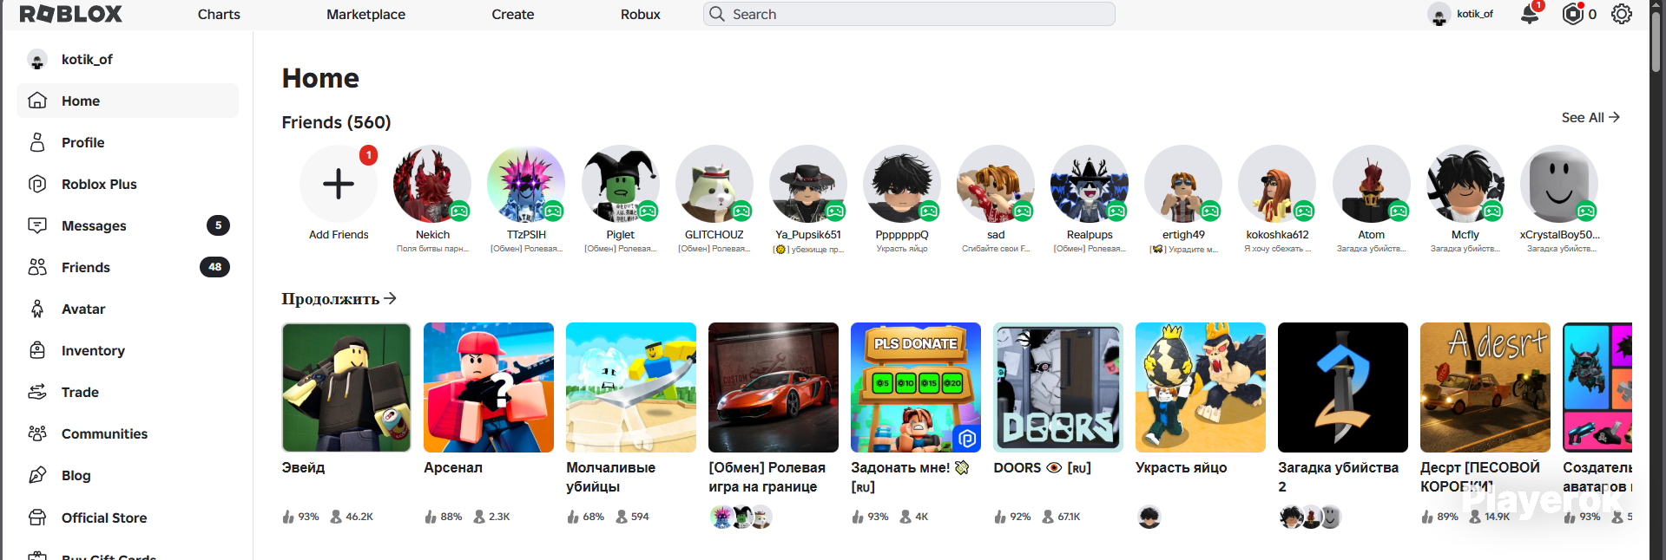Open xCrystalBoy50 friend avatar
Image resolution: width=1666 pixels, height=560 pixels.
(x=1559, y=184)
